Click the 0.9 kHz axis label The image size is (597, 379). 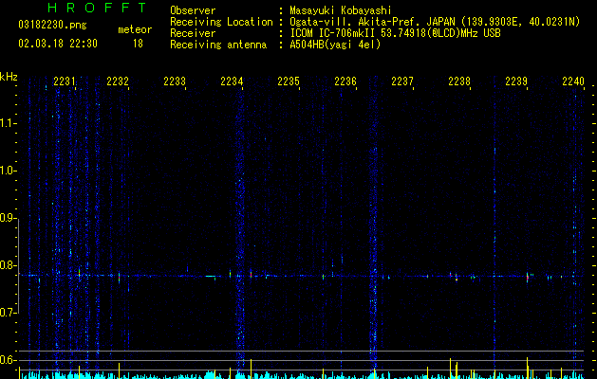pyautogui.click(x=9, y=218)
